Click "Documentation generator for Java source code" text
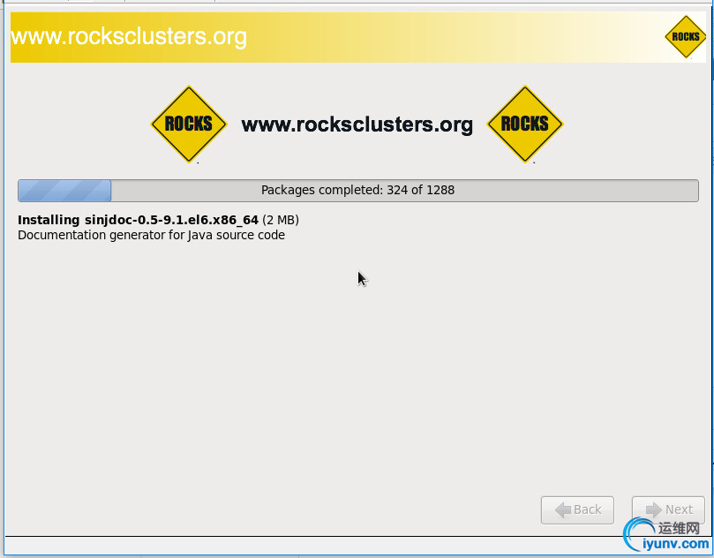Viewport: 714px width, 558px height. point(151,235)
